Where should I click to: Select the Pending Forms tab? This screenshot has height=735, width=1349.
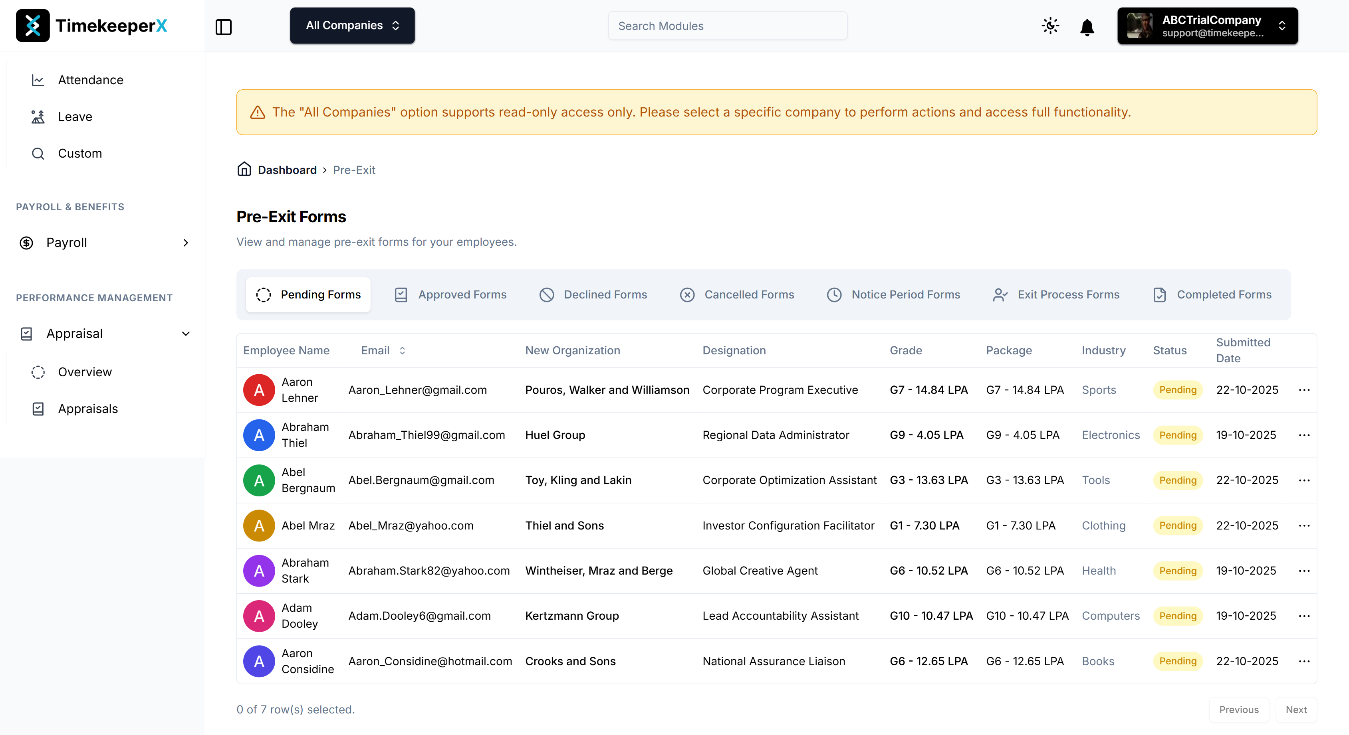[x=308, y=294]
